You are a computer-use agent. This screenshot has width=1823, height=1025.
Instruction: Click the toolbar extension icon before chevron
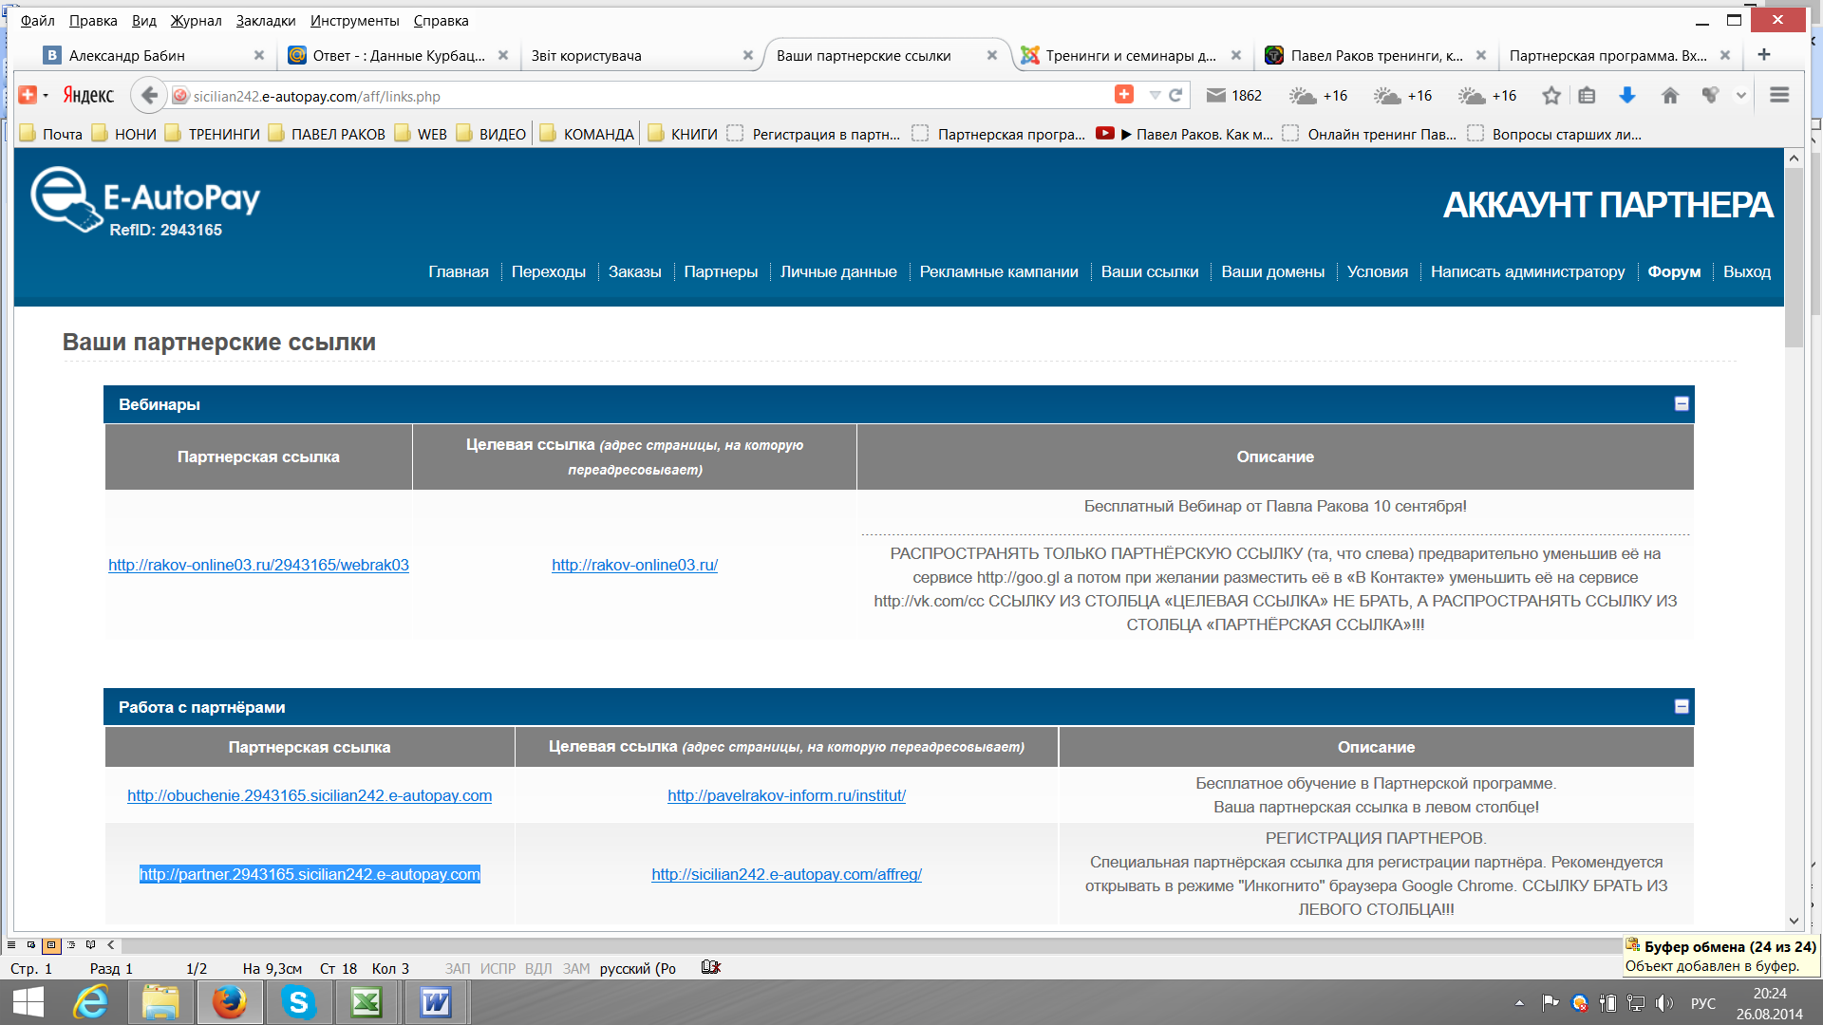1710,95
